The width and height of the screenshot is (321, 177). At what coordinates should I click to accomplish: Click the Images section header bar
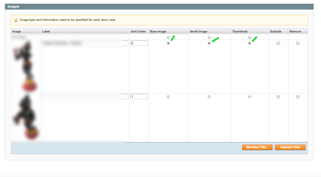click(x=160, y=6)
